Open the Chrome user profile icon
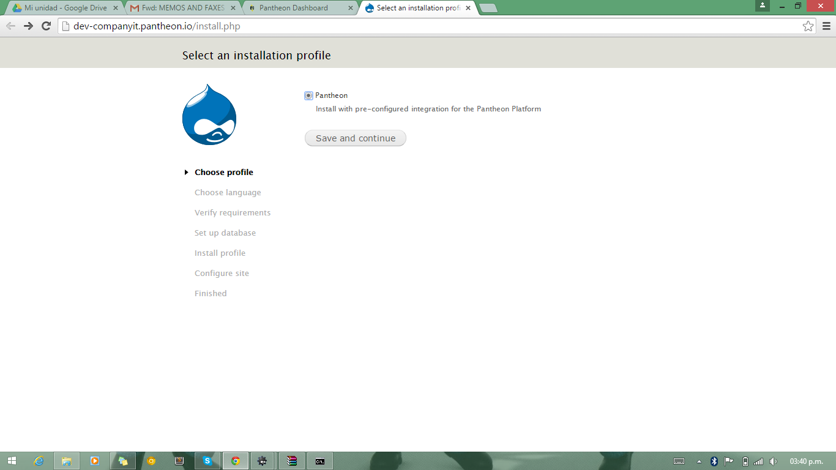The height and width of the screenshot is (470, 836). [762, 6]
